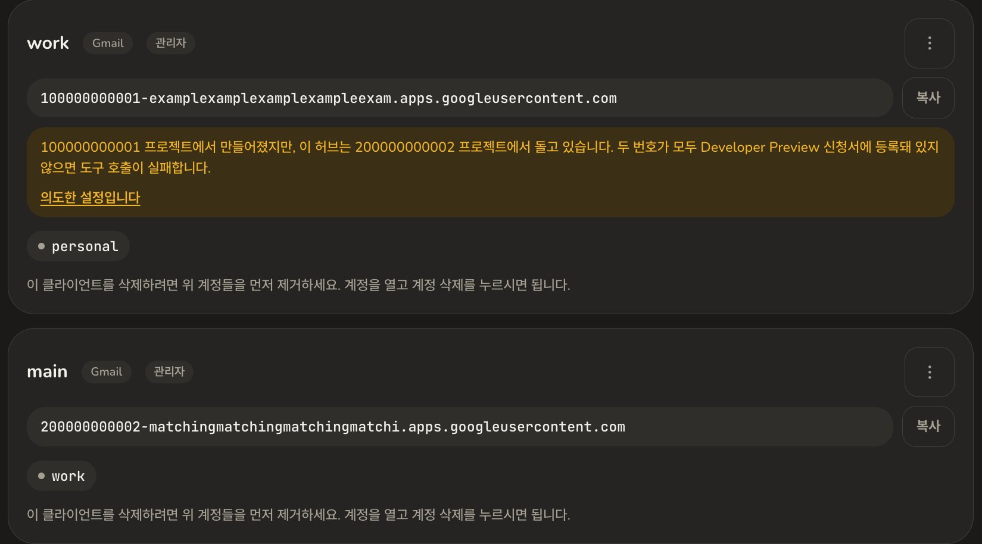
Task: Click the 의도한 설정입니다 link
Action: click(90, 198)
